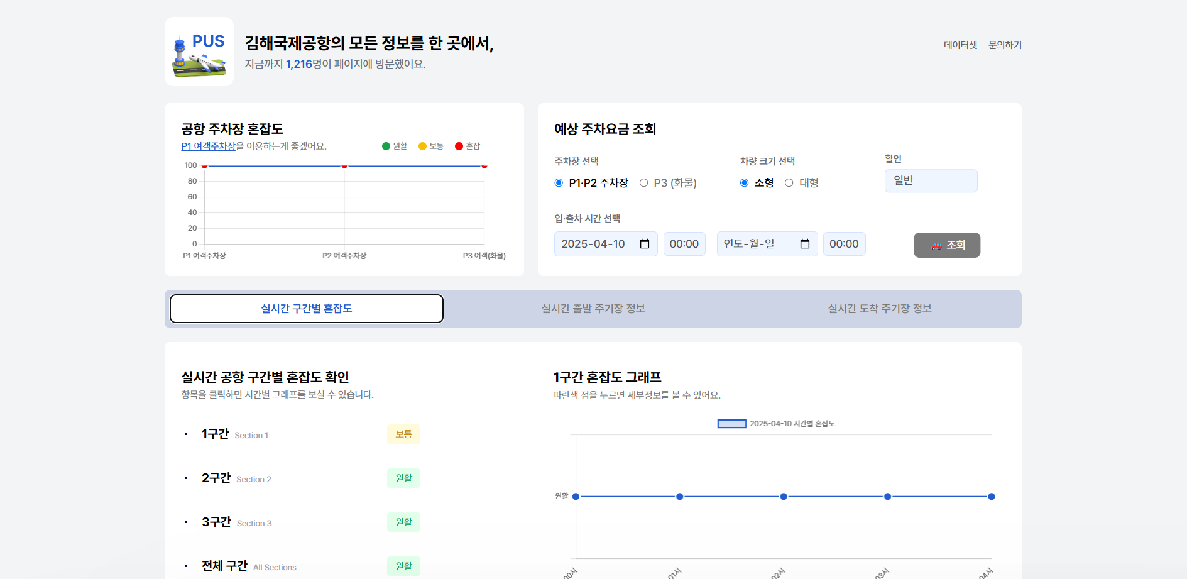Open the exit time 00:00 selector

[x=844, y=244]
